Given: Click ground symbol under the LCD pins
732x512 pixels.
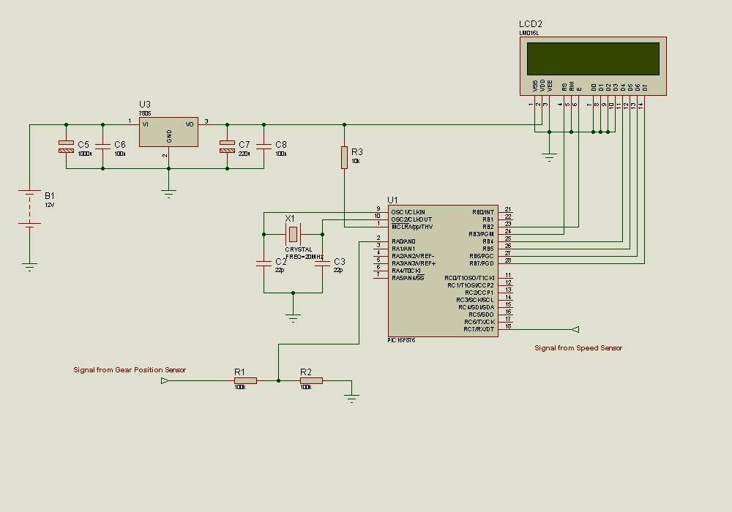Looking at the screenshot, I should click(x=549, y=157).
